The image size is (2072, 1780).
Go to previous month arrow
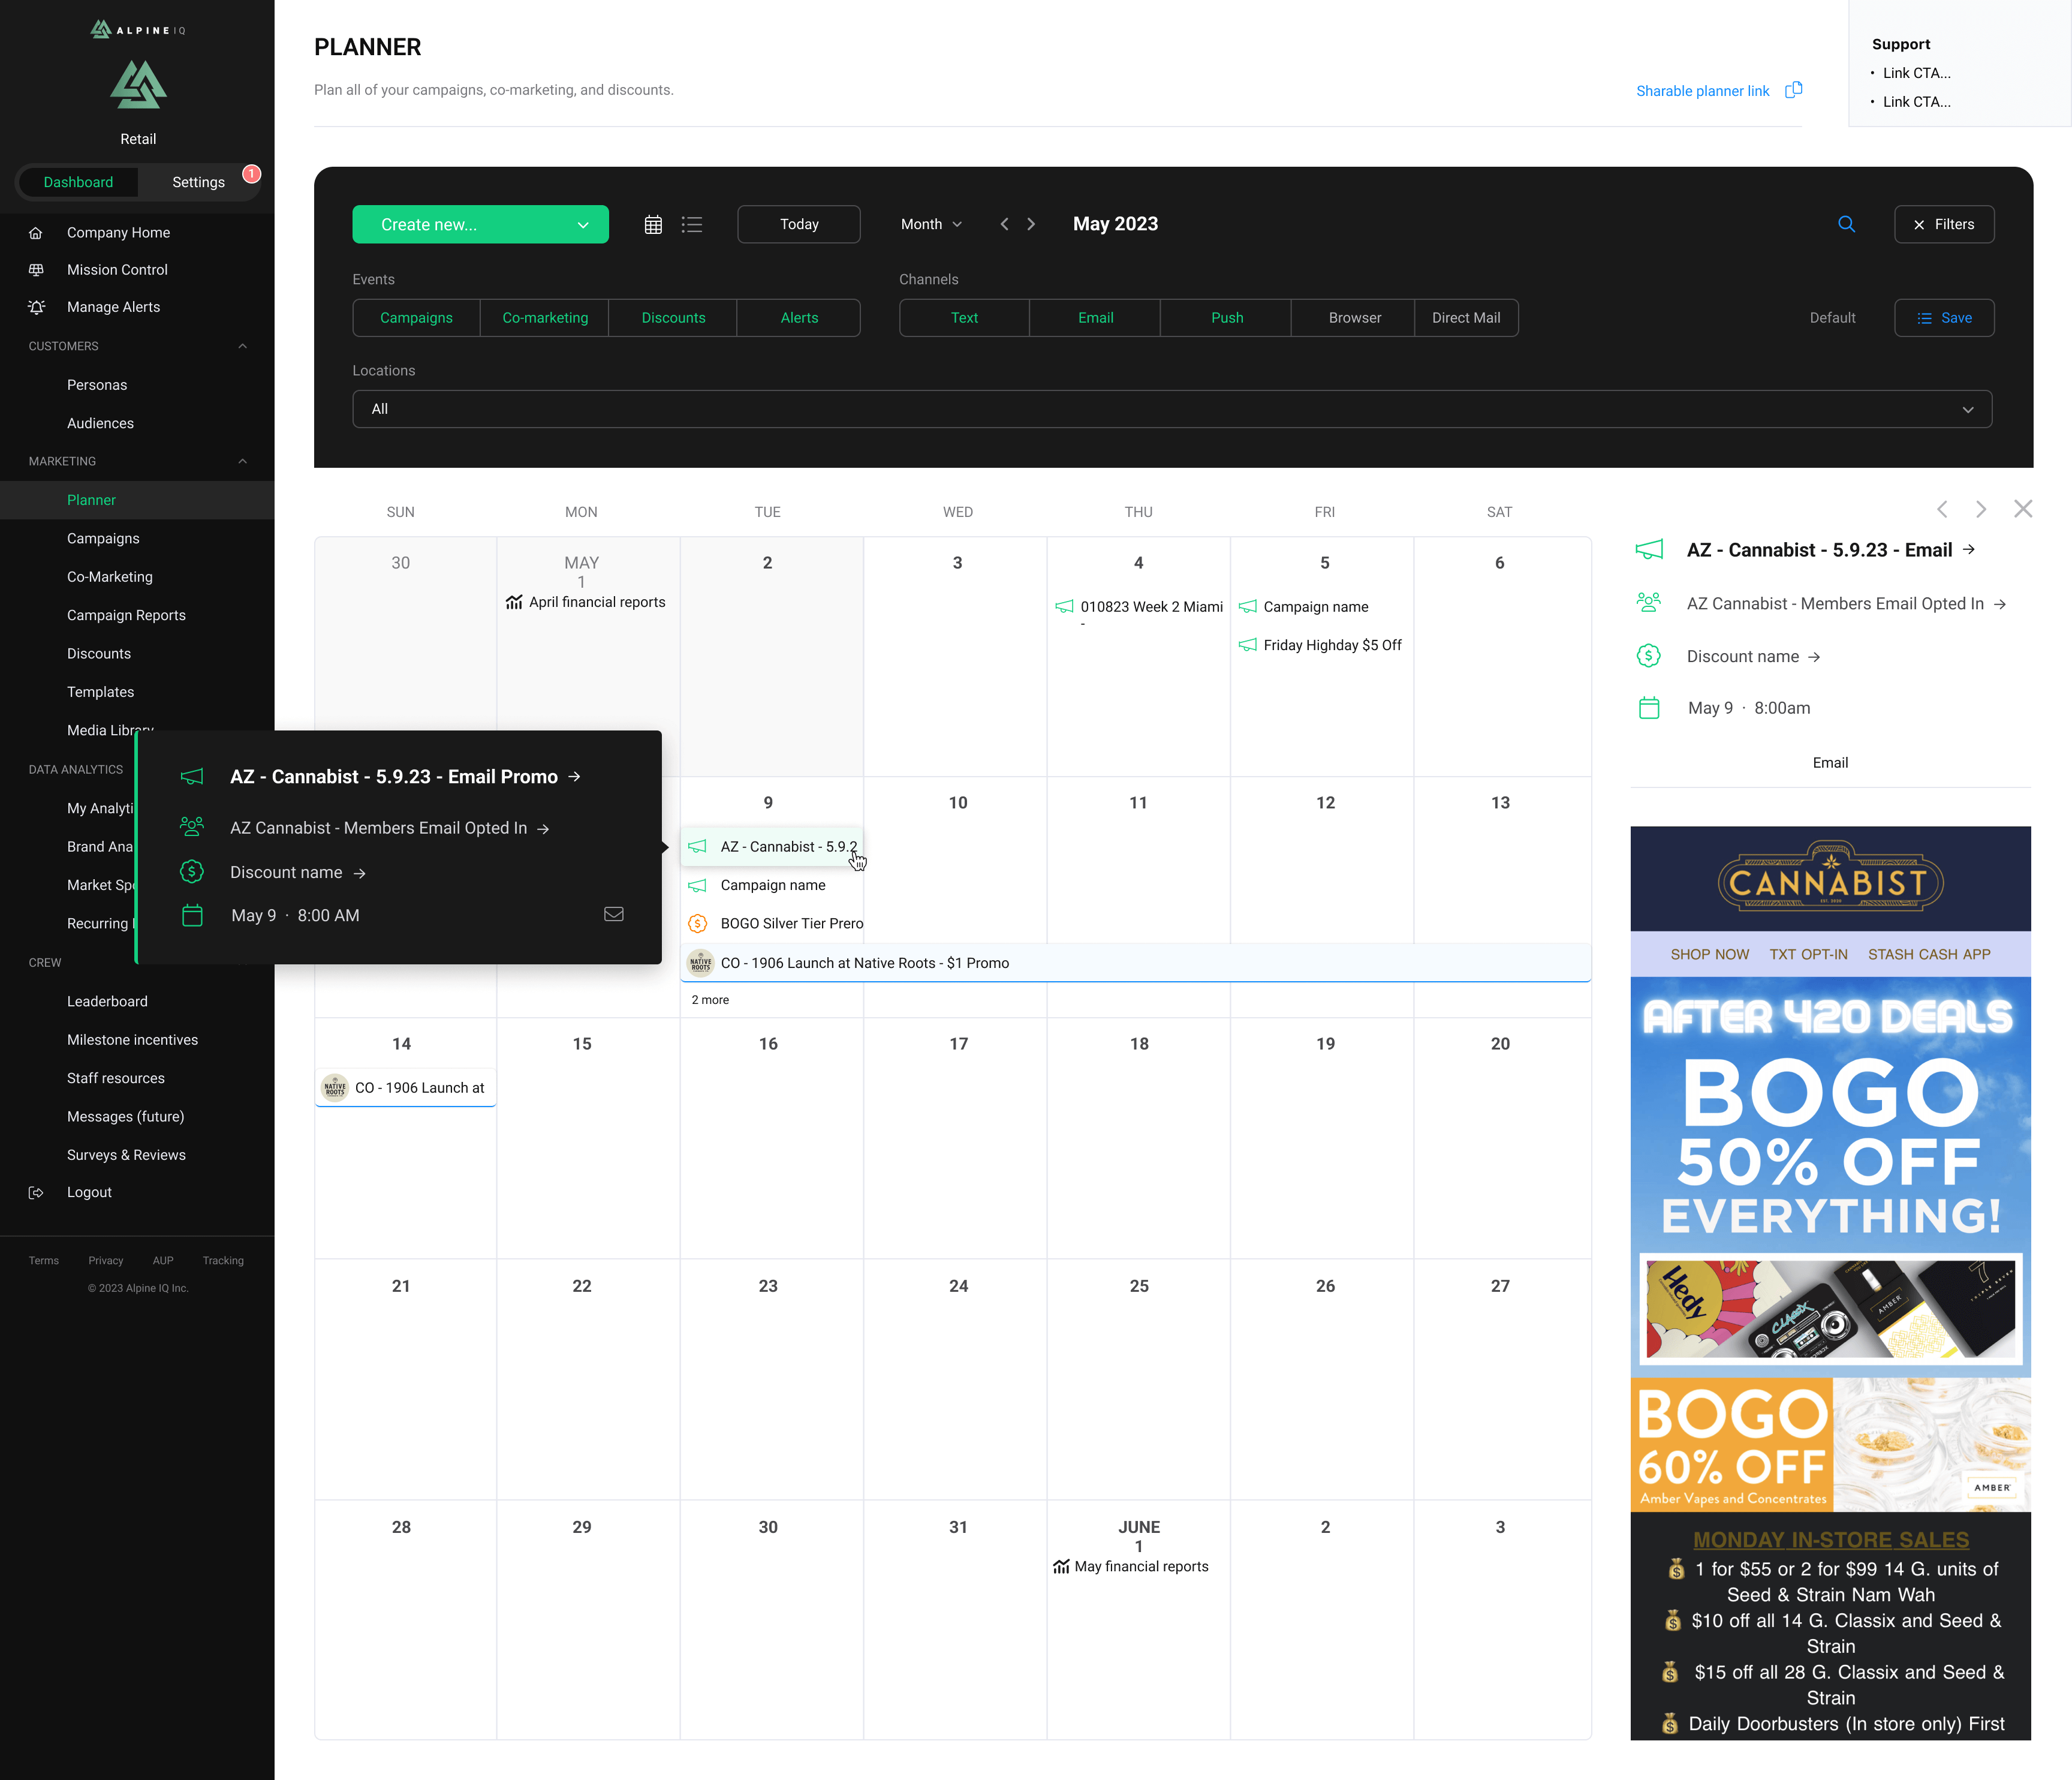[x=1004, y=224]
